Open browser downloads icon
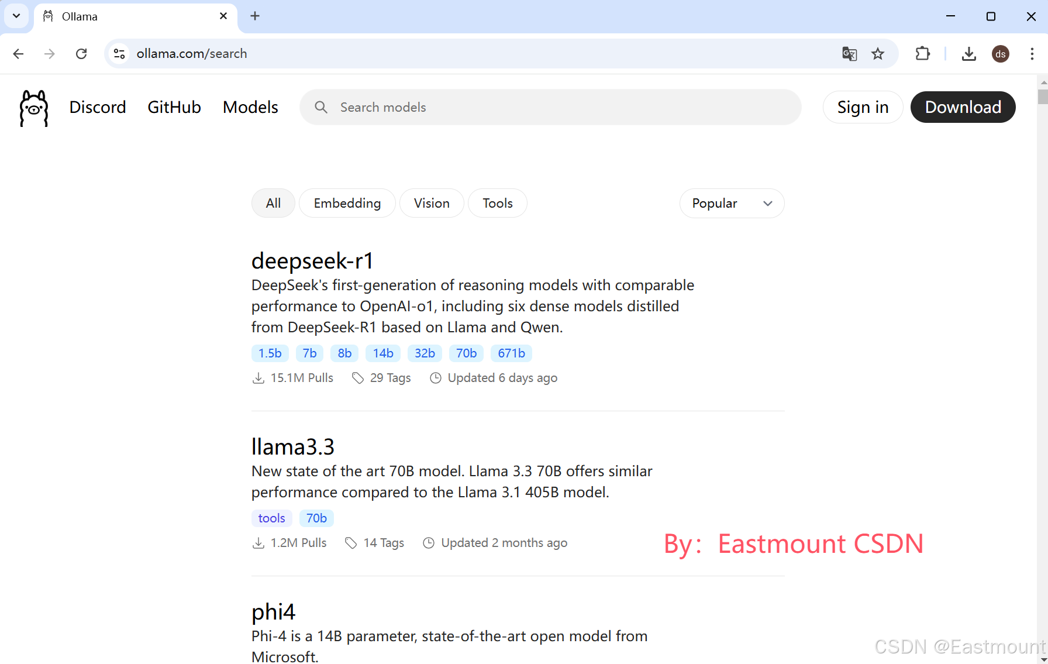 click(968, 54)
